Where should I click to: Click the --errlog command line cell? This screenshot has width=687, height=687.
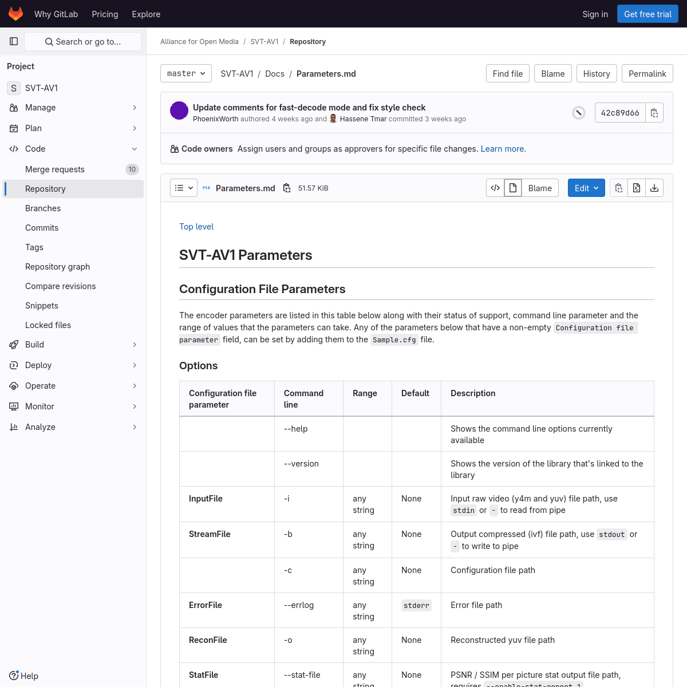(x=309, y=610)
